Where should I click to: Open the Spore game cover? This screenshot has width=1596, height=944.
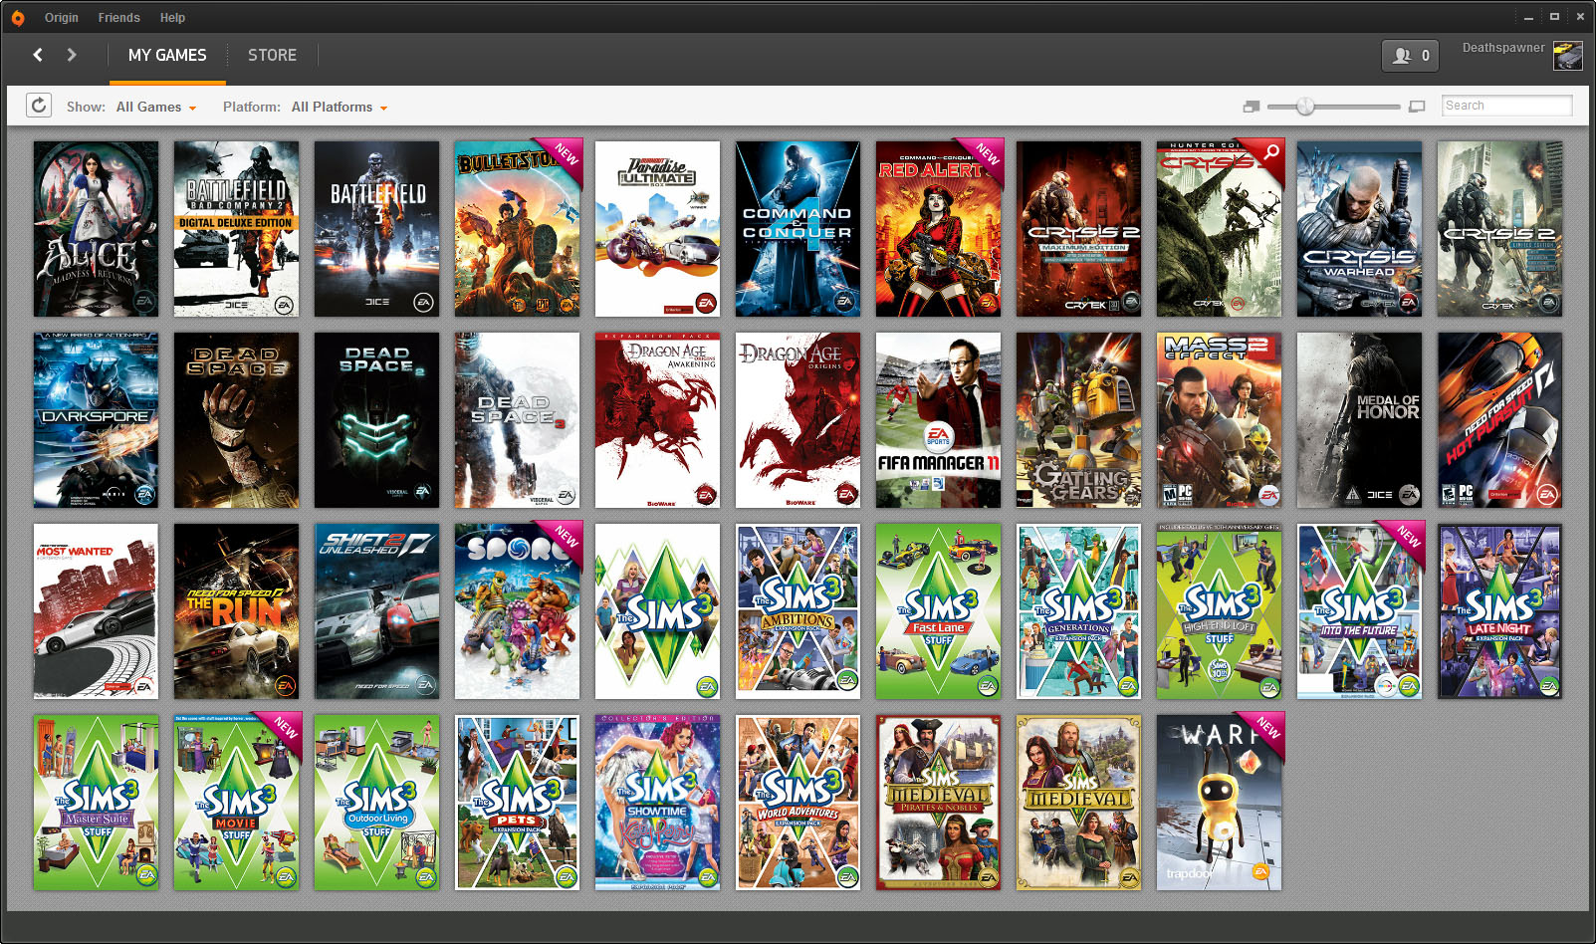tap(517, 611)
